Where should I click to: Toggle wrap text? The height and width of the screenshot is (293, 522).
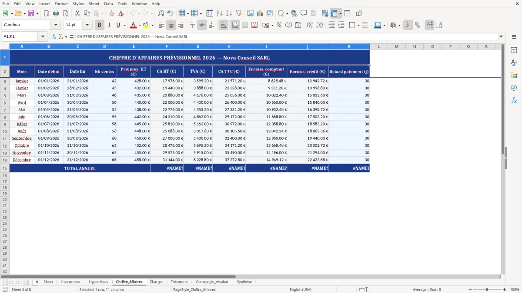(223, 25)
